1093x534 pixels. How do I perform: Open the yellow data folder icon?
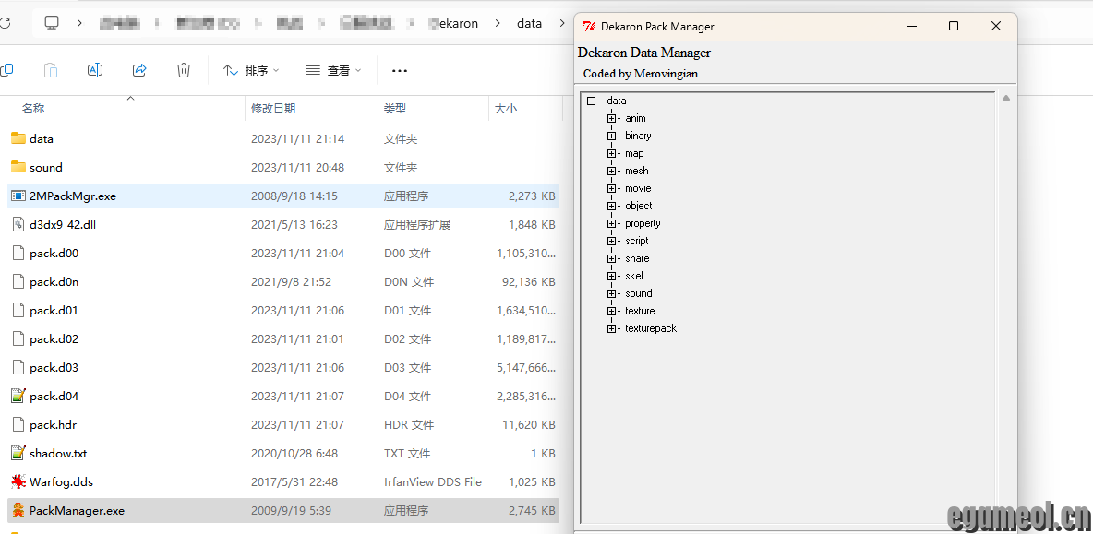coord(20,138)
